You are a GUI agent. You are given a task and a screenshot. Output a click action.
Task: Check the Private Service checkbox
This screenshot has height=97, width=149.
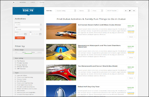15,63
